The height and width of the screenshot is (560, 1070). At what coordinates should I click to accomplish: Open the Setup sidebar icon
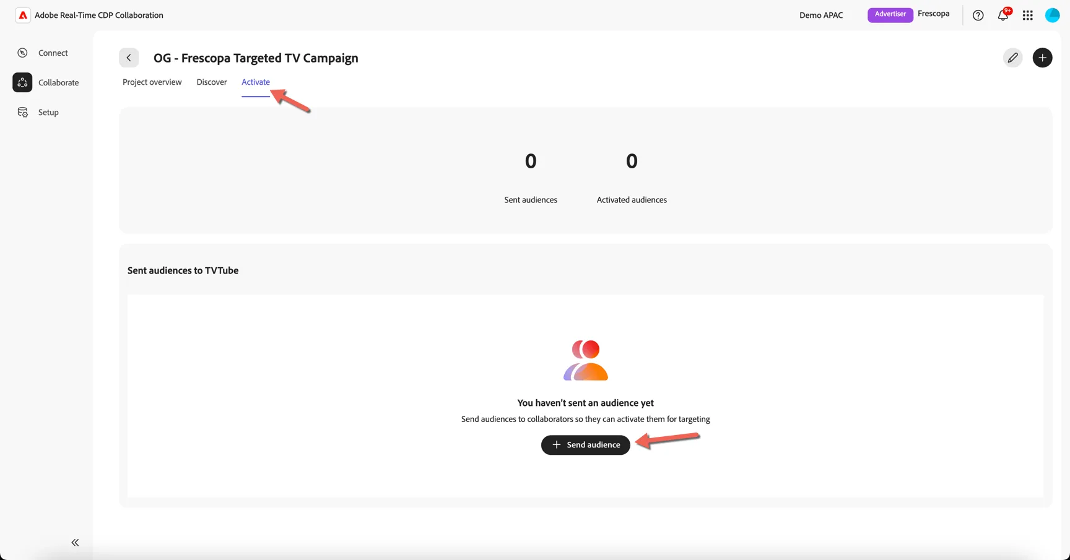(22, 112)
